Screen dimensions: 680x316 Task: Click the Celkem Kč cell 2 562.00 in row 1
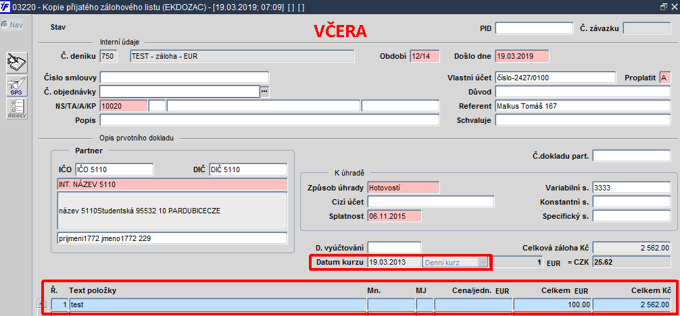tap(631, 305)
